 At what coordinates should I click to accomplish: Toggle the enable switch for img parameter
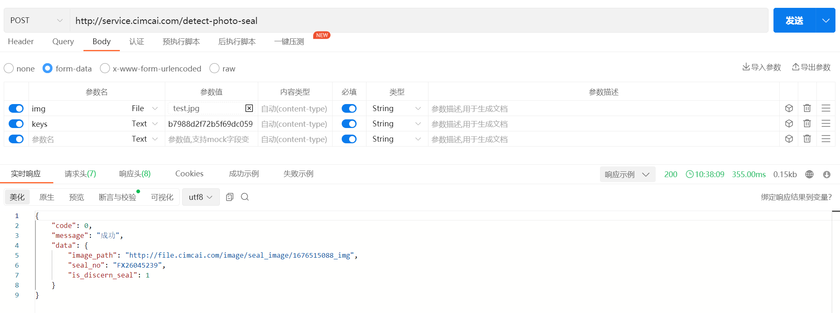pyautogui.click(x=16, y=108)
